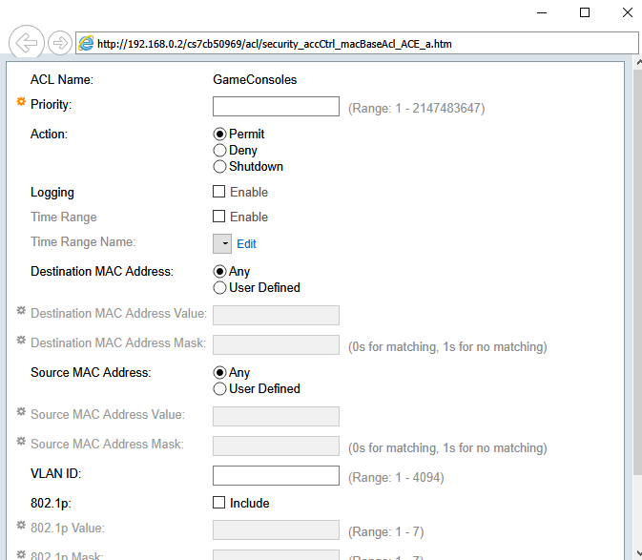Screen dimensions: 642x560
Task: Enable the Time Range checkbox
Action: (x=218, y=218)
